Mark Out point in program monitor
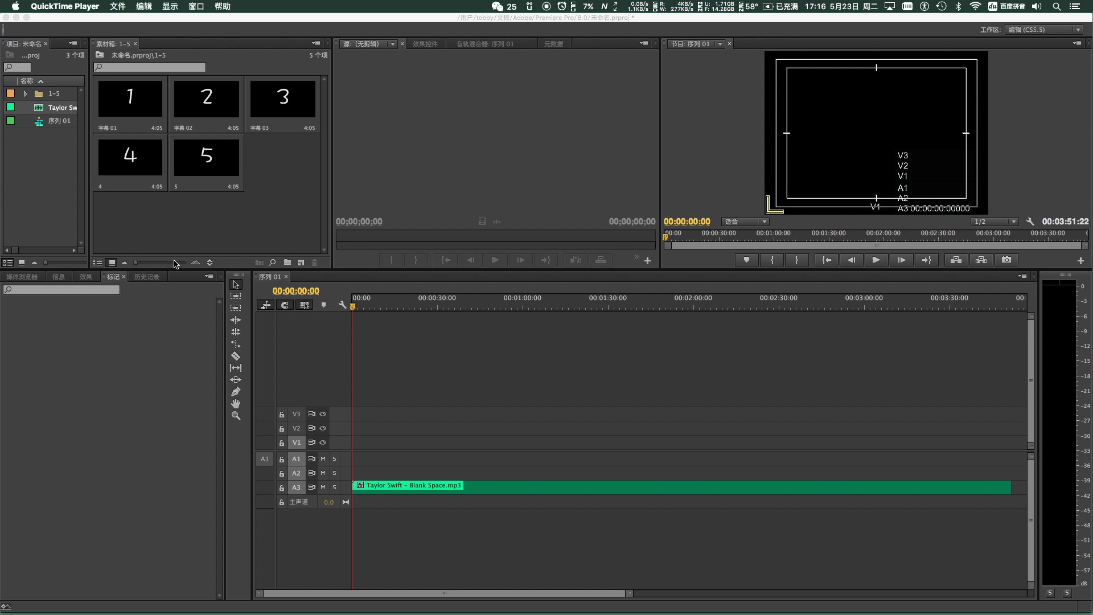 [x=796, y=260]
